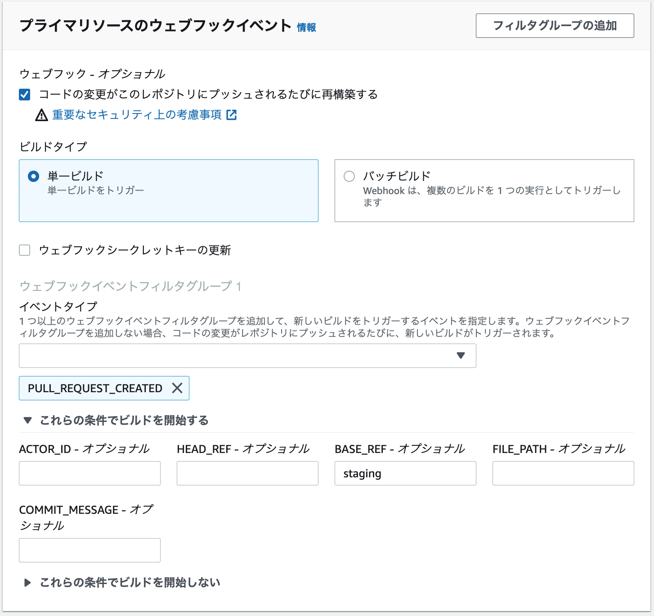Open the 情報 link next to the heading
This screenshot has width=654, height=616.
pos(306,27)
